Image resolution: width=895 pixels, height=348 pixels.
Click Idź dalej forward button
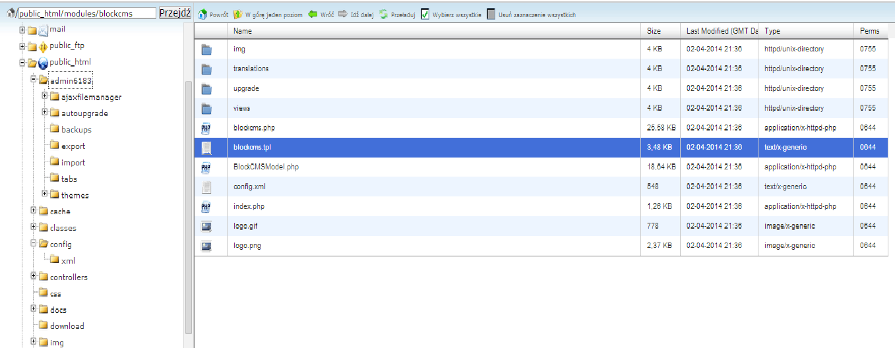[x=355, y=14]
